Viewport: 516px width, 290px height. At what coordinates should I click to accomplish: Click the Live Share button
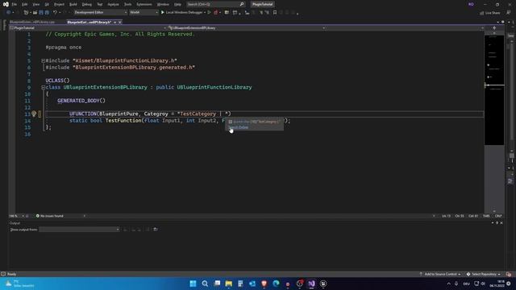489,13
